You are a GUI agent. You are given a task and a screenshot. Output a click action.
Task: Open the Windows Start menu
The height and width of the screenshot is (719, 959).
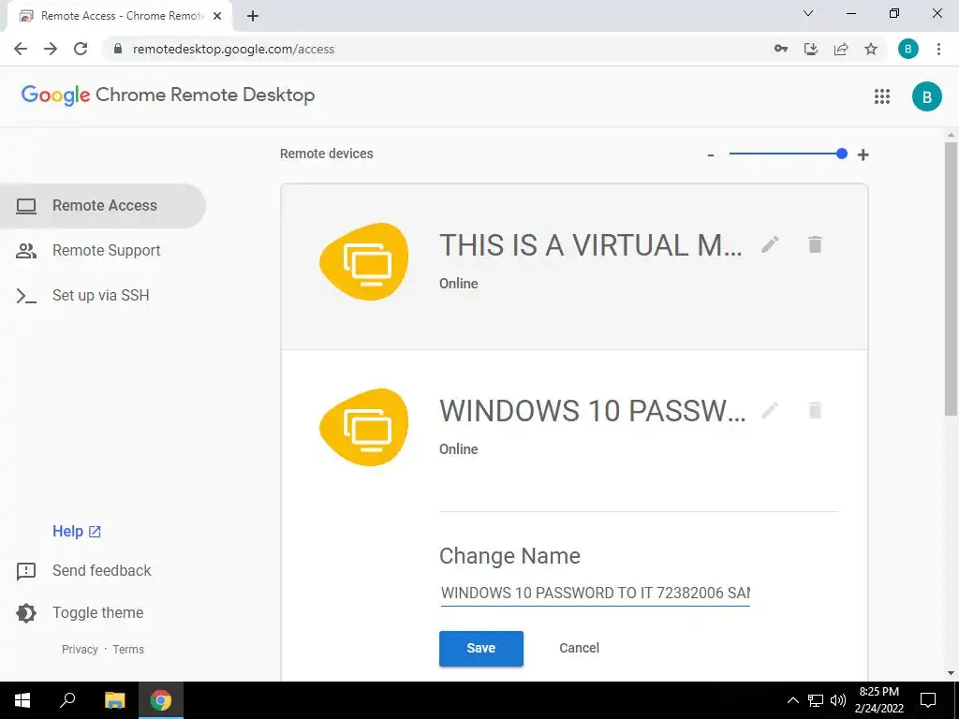tap(22, 700)
